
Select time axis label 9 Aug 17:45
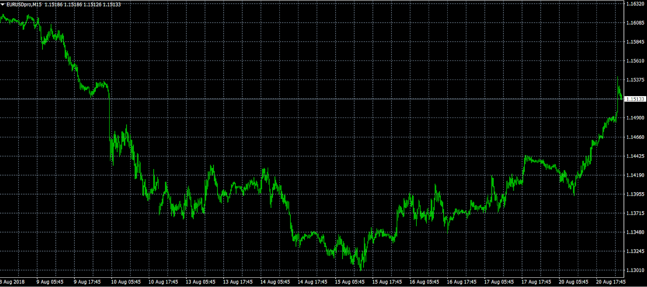point(87,282)
